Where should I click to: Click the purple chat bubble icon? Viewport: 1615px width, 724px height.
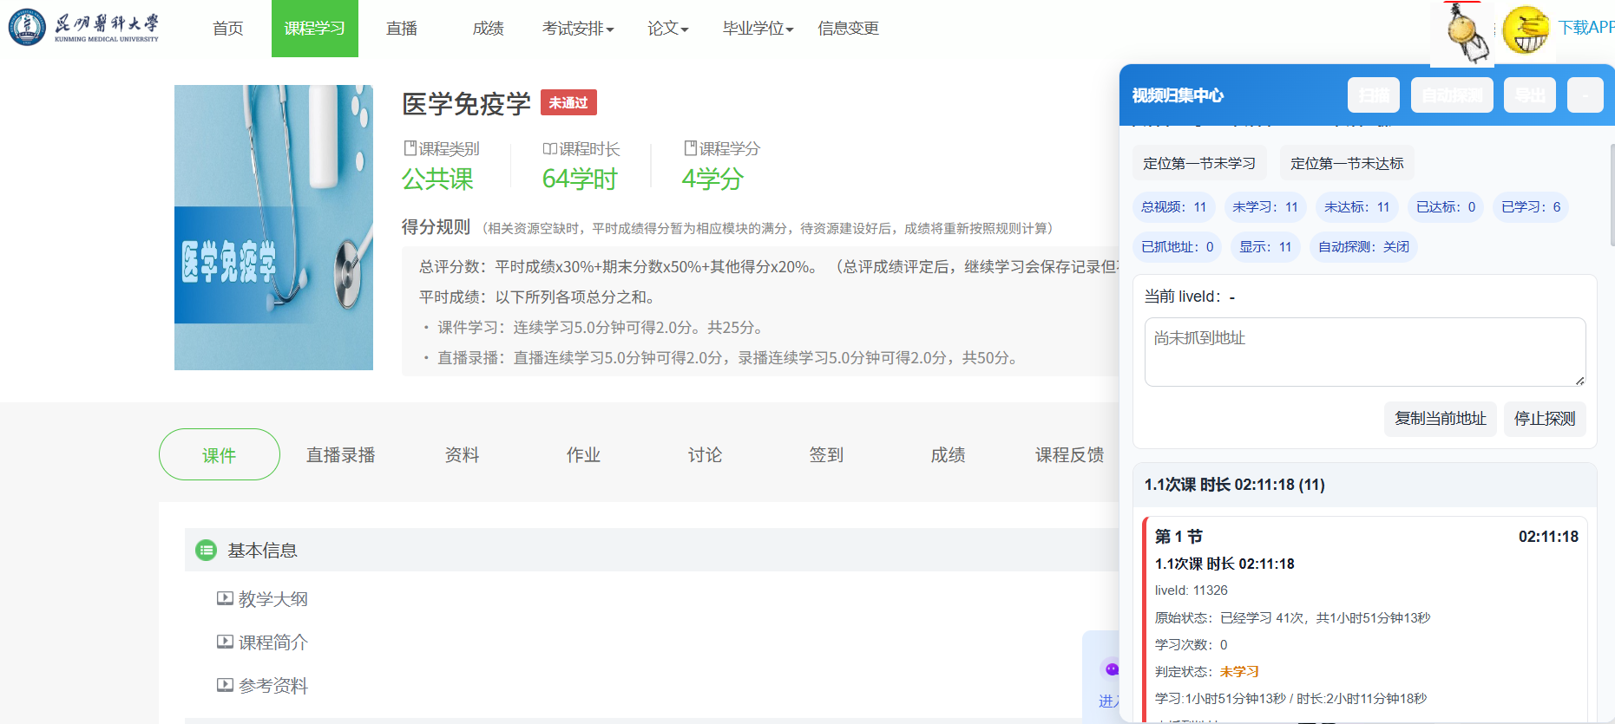tap(1112, 669)
